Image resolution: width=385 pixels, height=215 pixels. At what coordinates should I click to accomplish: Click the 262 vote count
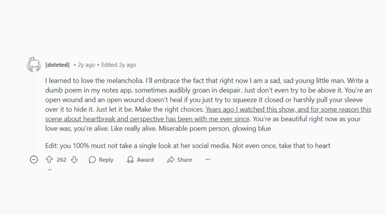click(61, 160)
